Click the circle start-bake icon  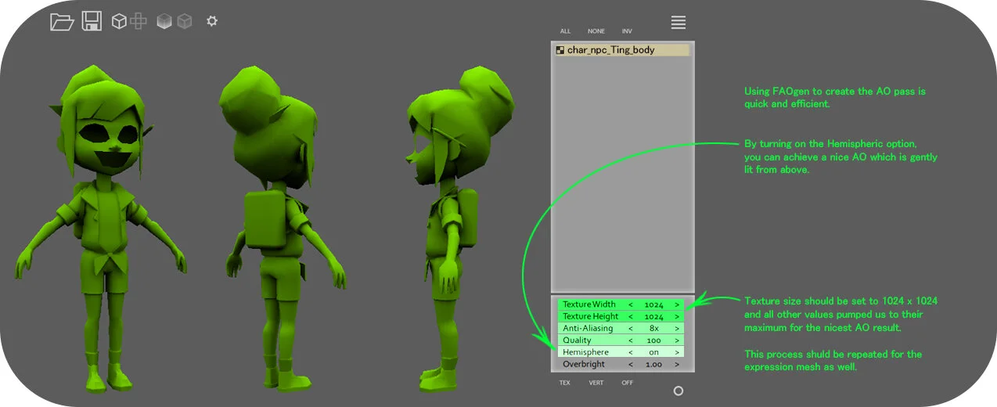(678, 391)
